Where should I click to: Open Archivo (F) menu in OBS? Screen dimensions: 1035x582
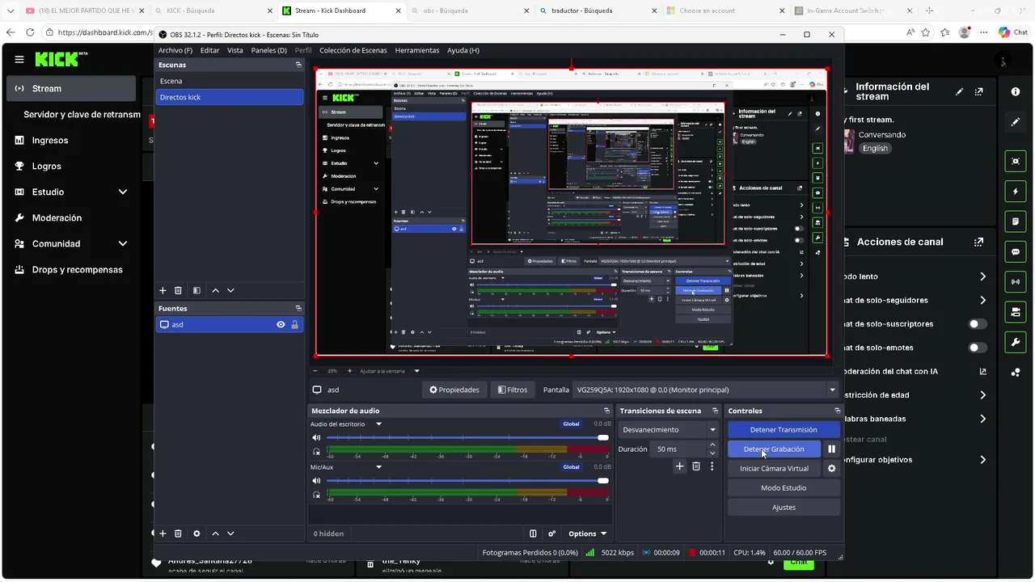coord(175,50)
